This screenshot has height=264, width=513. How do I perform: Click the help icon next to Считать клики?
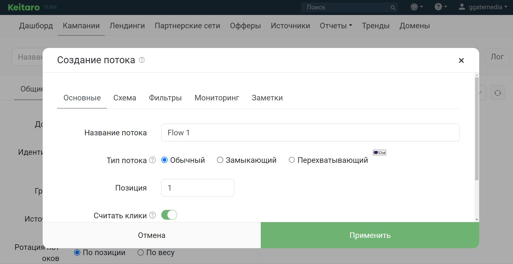coord(152,215)
